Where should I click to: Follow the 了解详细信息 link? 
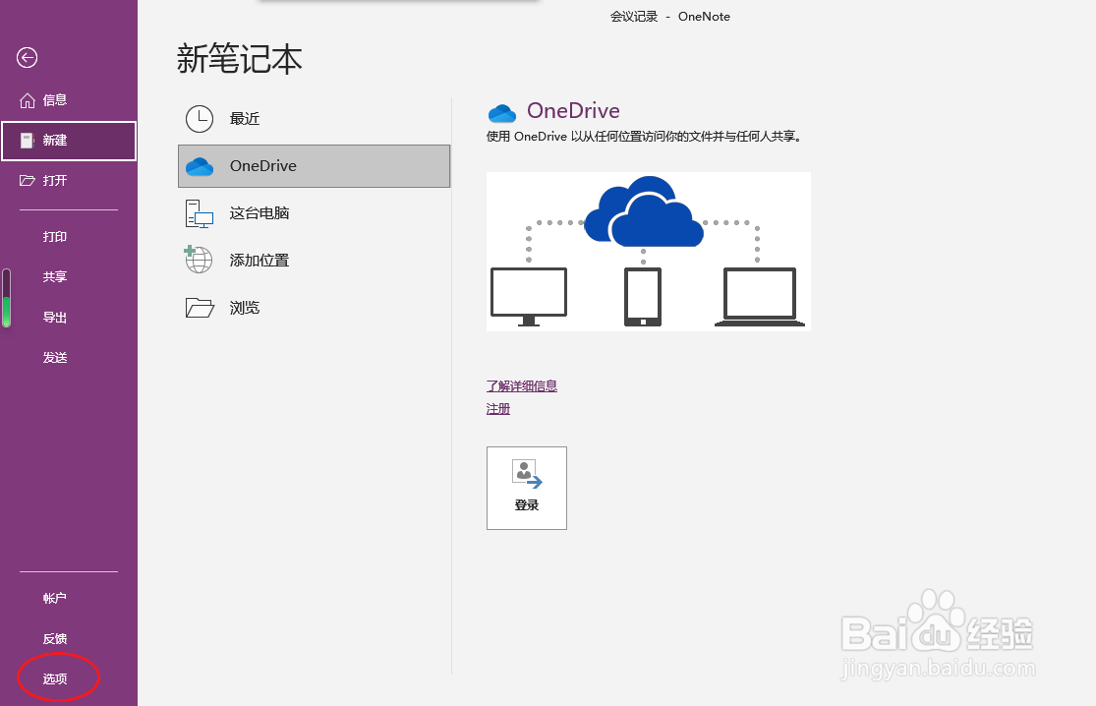521,385
